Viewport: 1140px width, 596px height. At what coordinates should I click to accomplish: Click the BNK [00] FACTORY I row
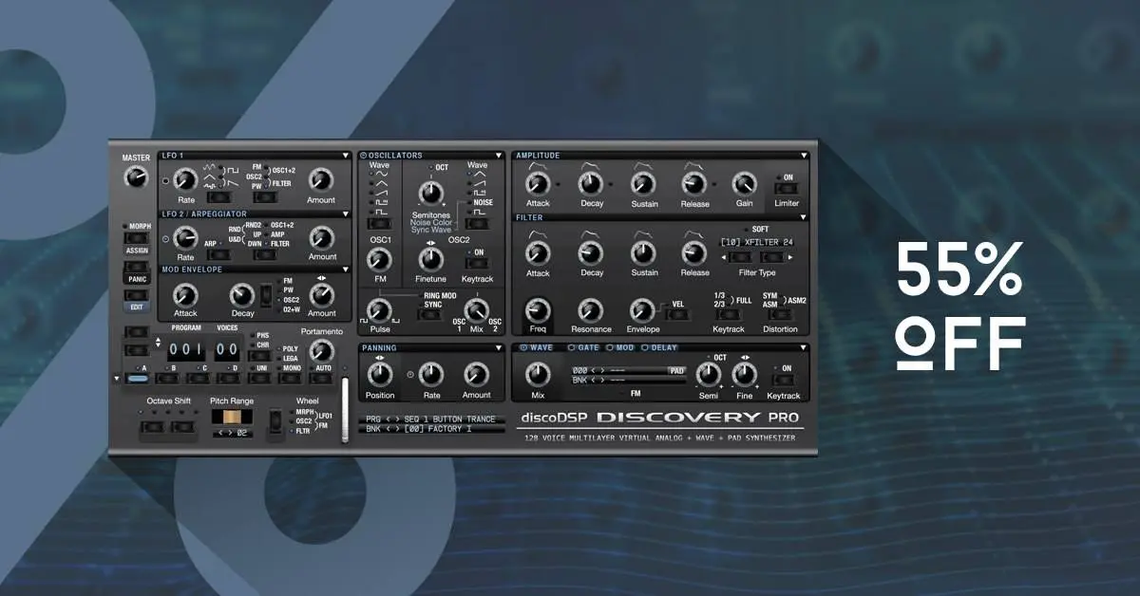pos(432,429)
